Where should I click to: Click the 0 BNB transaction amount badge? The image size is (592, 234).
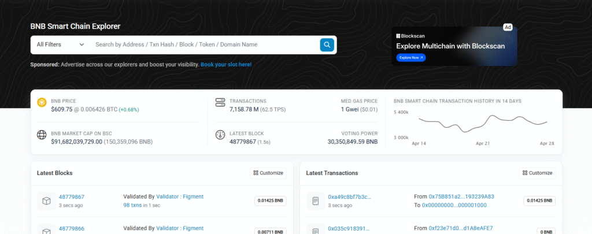tap(546, 231)
